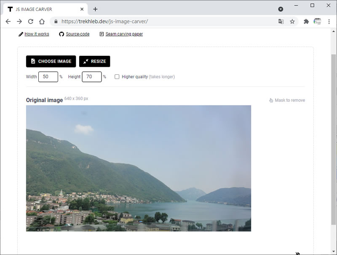Focus the Height percent field

[x=92, y=77]
